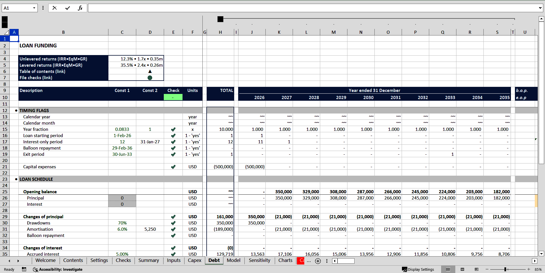This screenshot has height=273, width=545.
Task: Add a new sheet with plus icon
Action: click(x=318, y=261)
